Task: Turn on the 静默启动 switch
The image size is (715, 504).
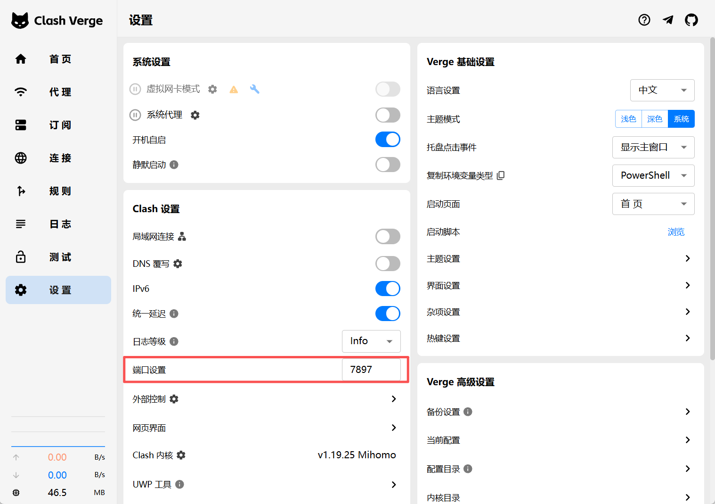Action: tap(388, 165)
